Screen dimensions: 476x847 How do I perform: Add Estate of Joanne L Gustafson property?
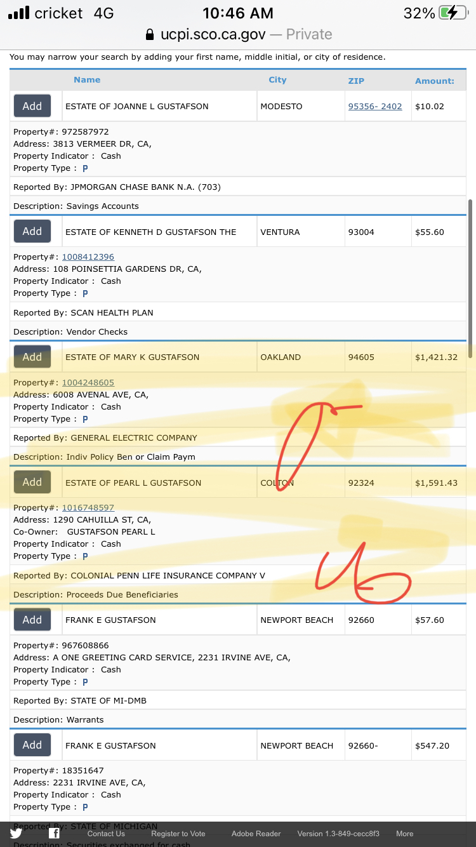[32, 106]
